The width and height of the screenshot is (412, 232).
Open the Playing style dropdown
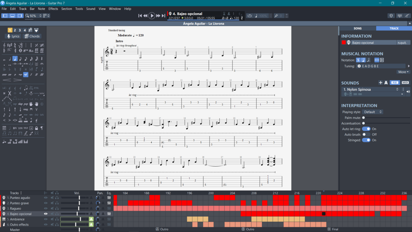pyautogui.click(x=373, y=112)
